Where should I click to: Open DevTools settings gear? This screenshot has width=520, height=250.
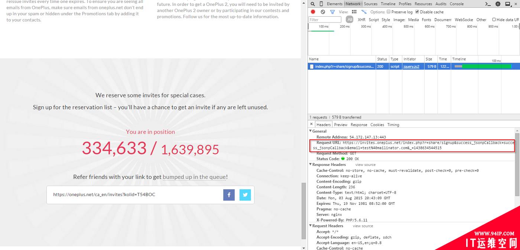(498, 4)
